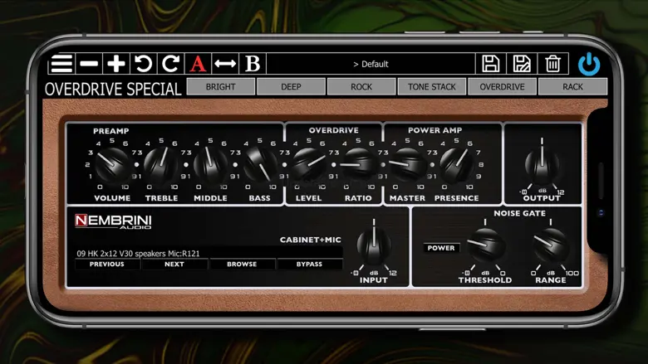Viewport: 648px width, 364px height.
Task: Click the save-as floppy icon
Action: (522, 64)
